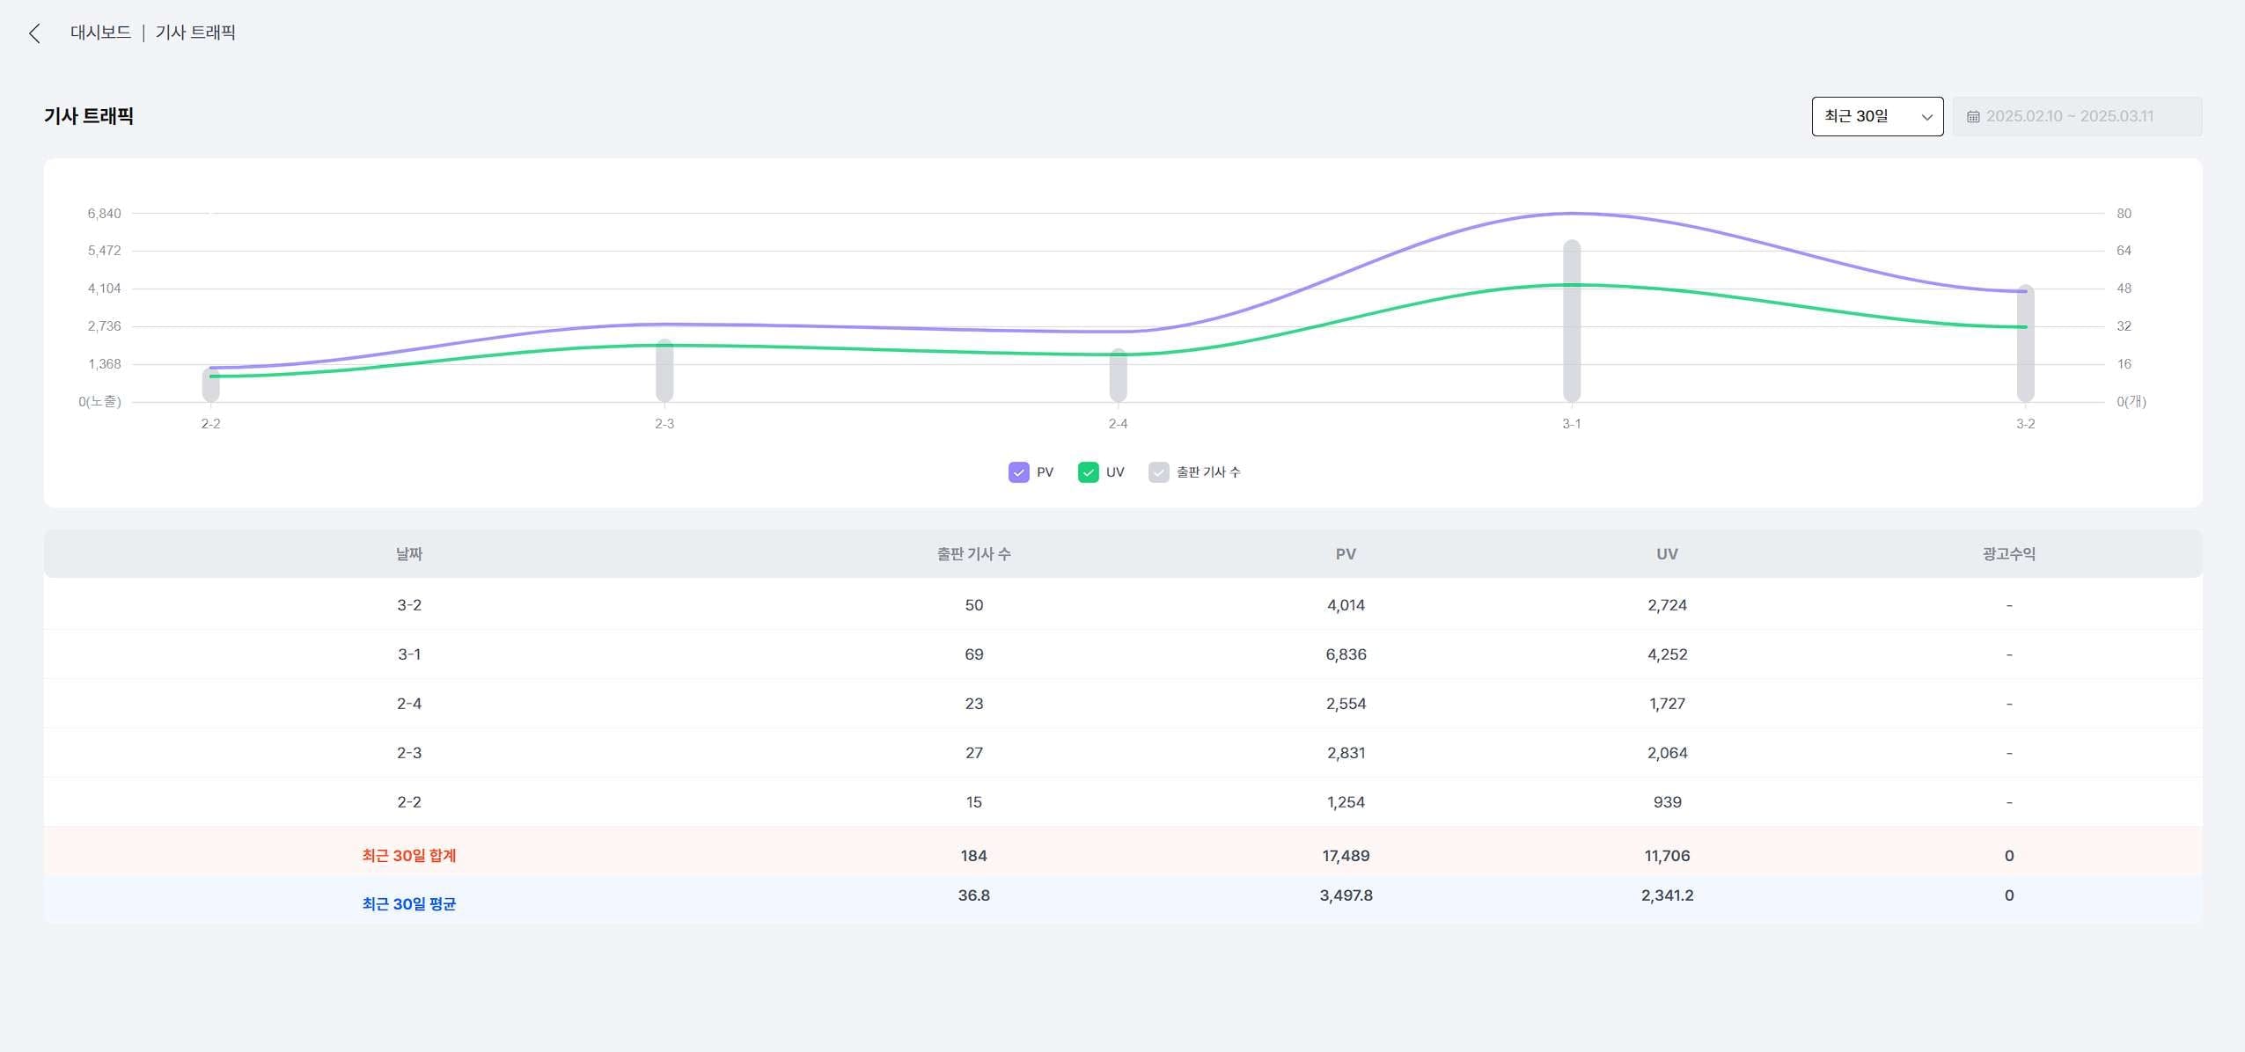
Task: Click the 광고수익 column header
Action: (2008, 554)
